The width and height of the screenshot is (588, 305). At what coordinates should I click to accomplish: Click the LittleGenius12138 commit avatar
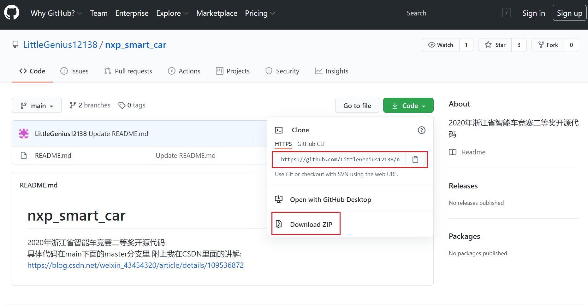[x=24, y=134]
